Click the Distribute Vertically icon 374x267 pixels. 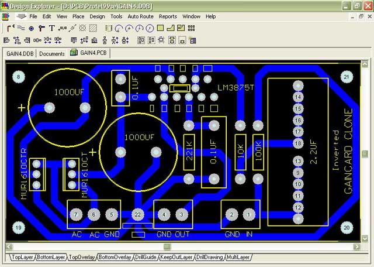point(105,40)
